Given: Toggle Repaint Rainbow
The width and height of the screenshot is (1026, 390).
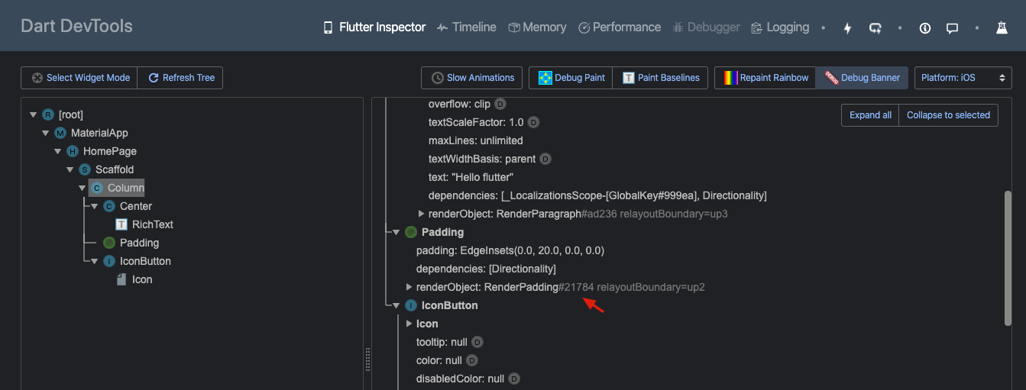Looking at the screenshot, I should [765, 78].
